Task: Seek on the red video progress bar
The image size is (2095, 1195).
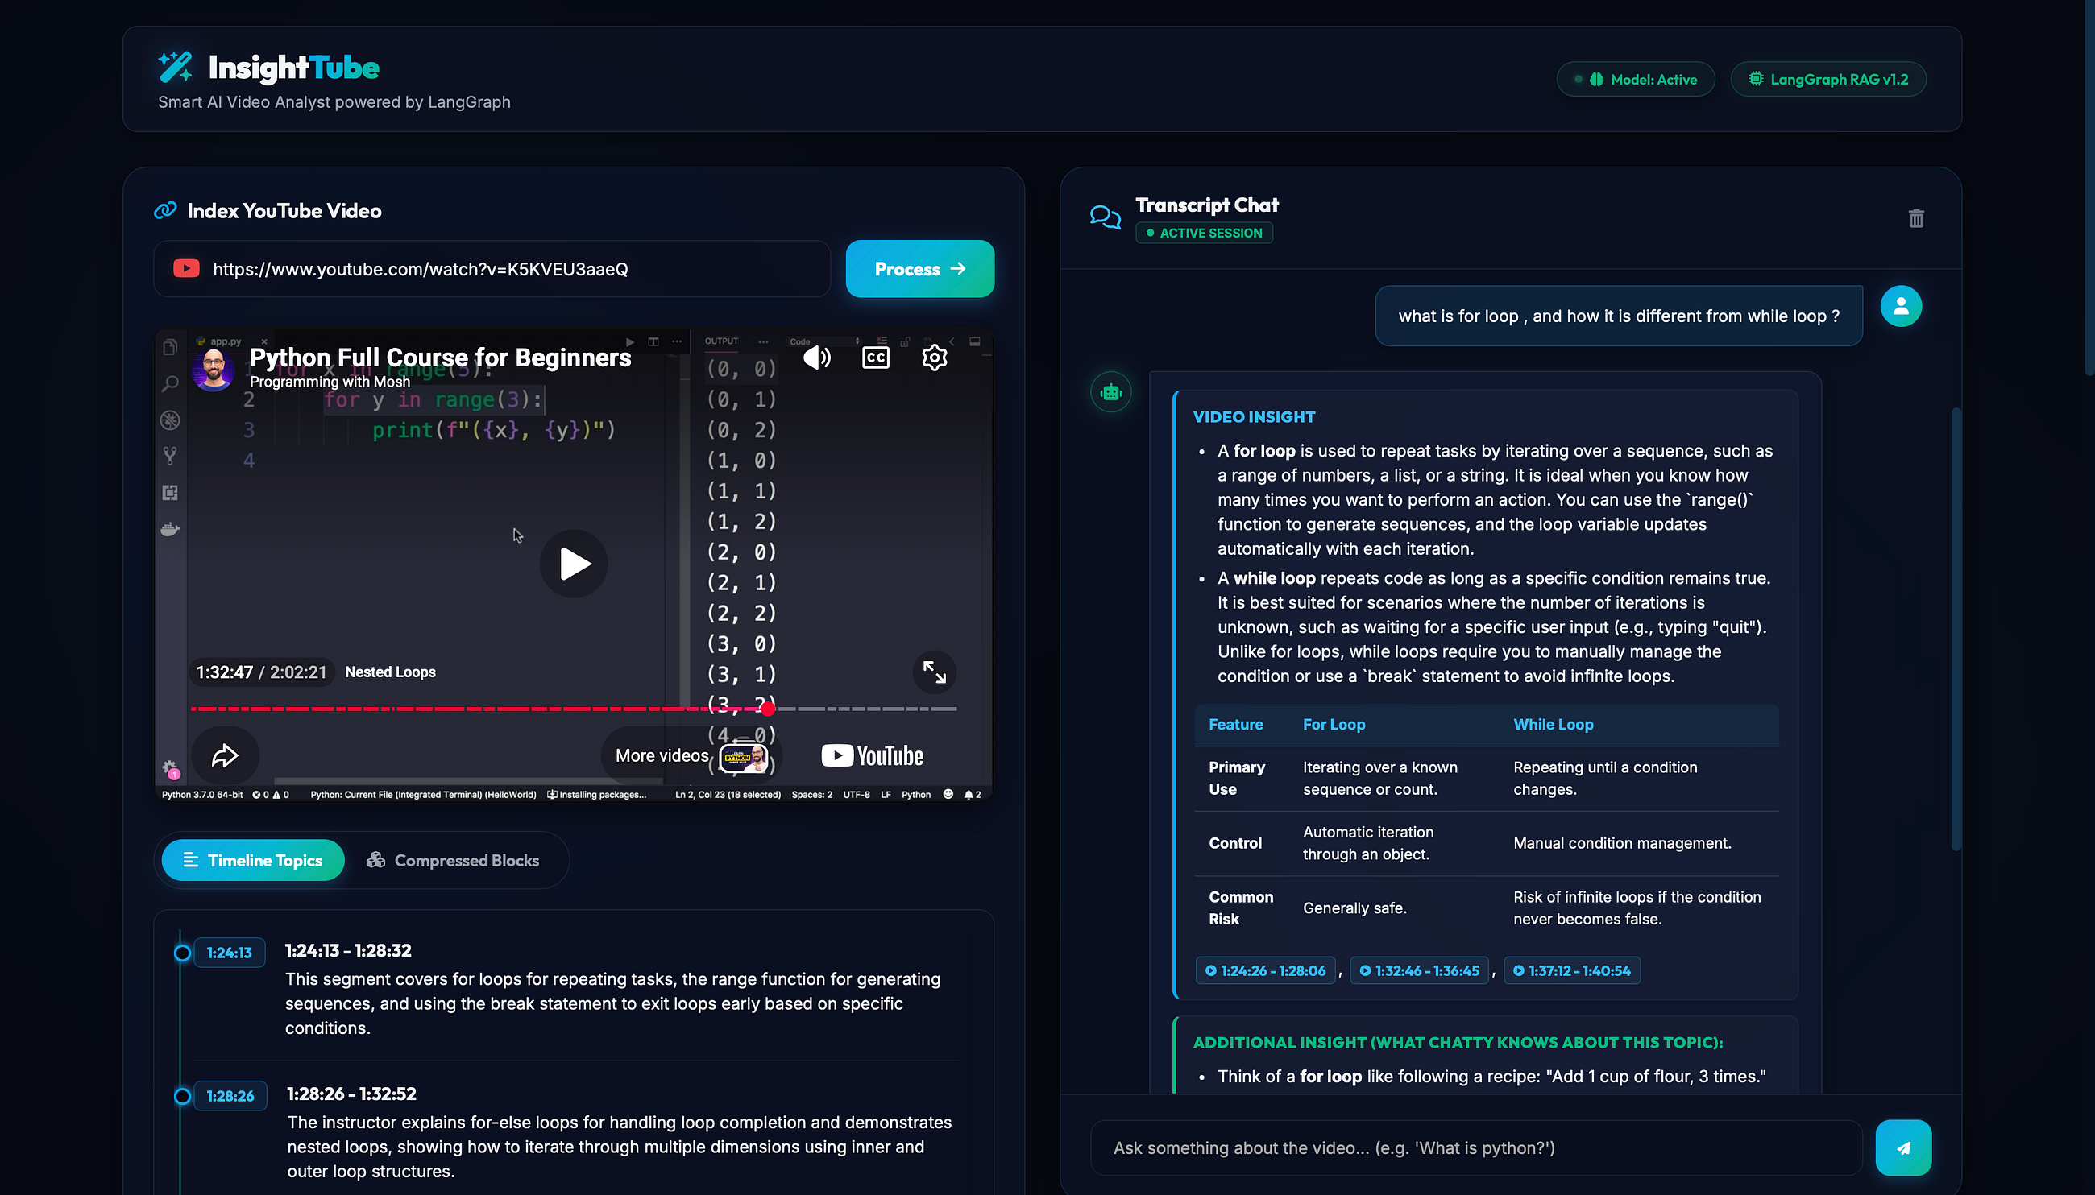Action: tap(574, 709)
